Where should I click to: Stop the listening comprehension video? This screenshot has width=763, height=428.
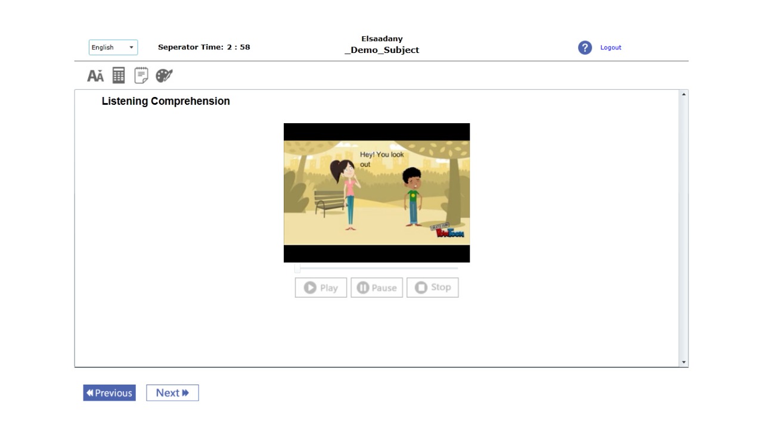click(x=433, y=288)
